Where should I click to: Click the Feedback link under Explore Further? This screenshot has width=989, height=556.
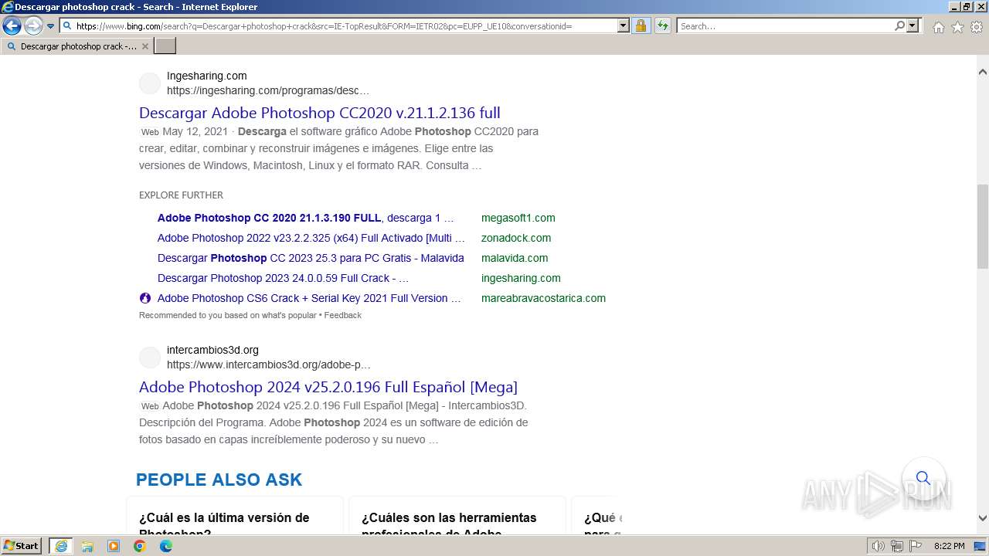pyautogui.click(x=342, y=315)
